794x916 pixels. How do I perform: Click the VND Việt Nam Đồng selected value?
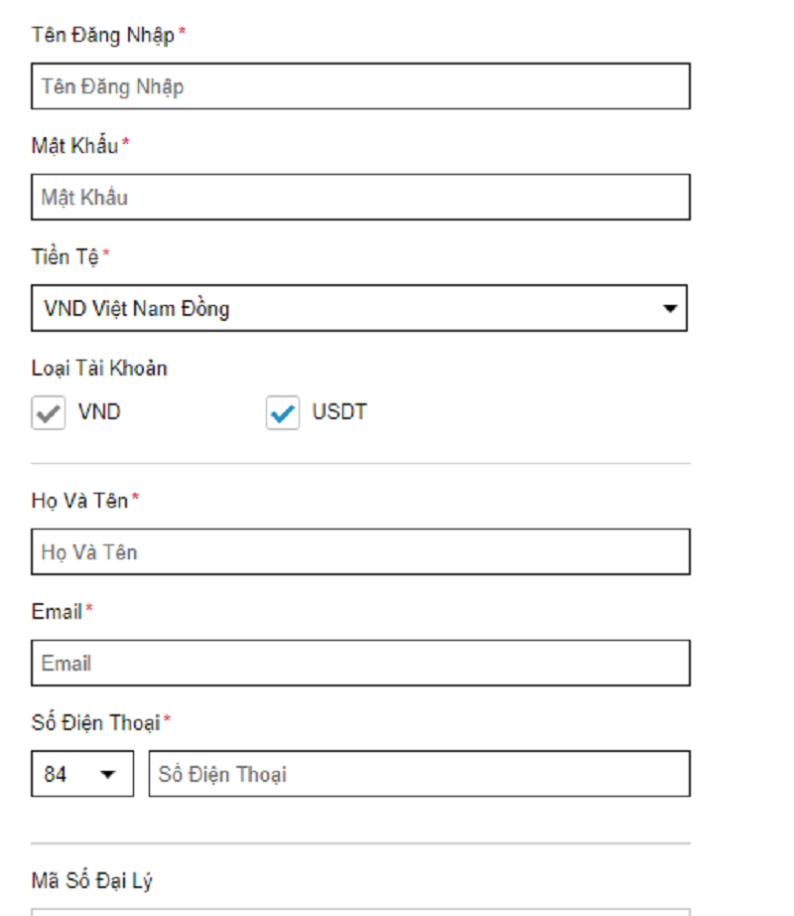click(137, 309)
